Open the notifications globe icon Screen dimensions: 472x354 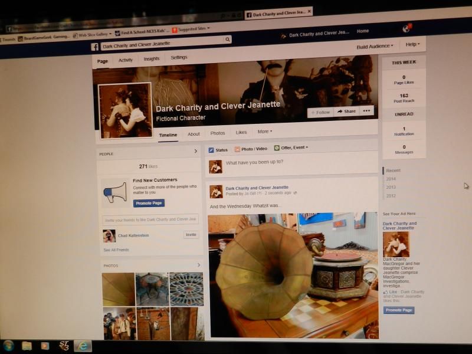pos(406,28)
